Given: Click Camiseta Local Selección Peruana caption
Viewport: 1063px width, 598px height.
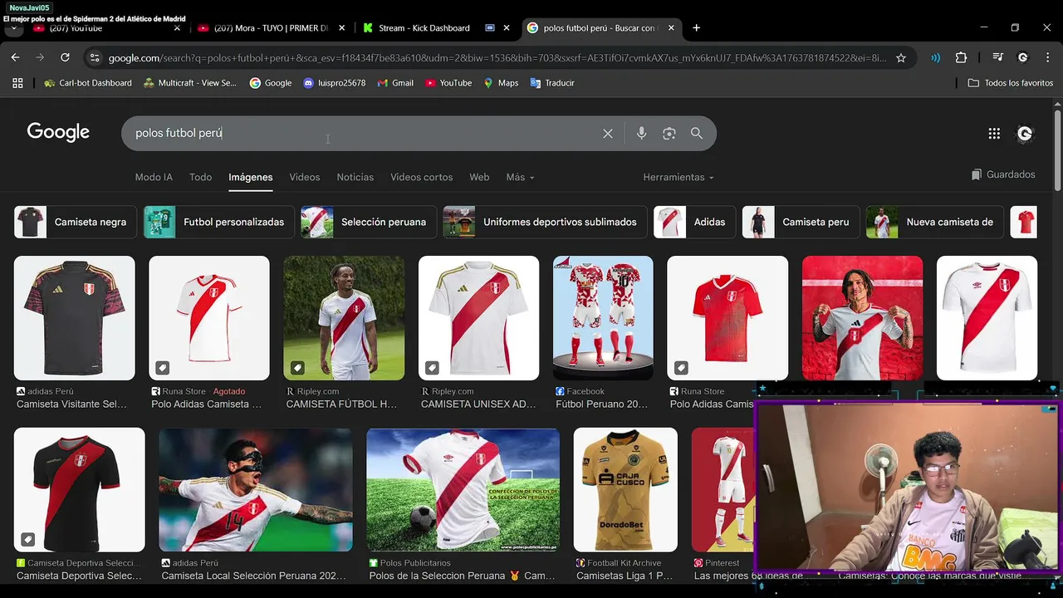Looking at the screenshot, I should pos(253,576).
